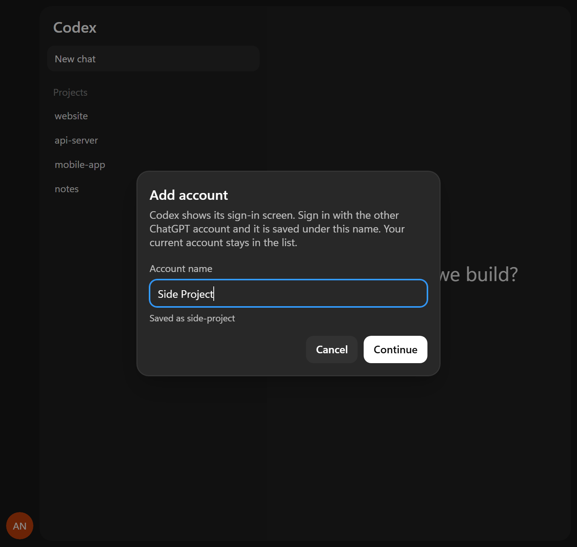Click the 'Saved as side-project' hint text
This screenshot has height=547, width=577.
[x=192, y=318]
